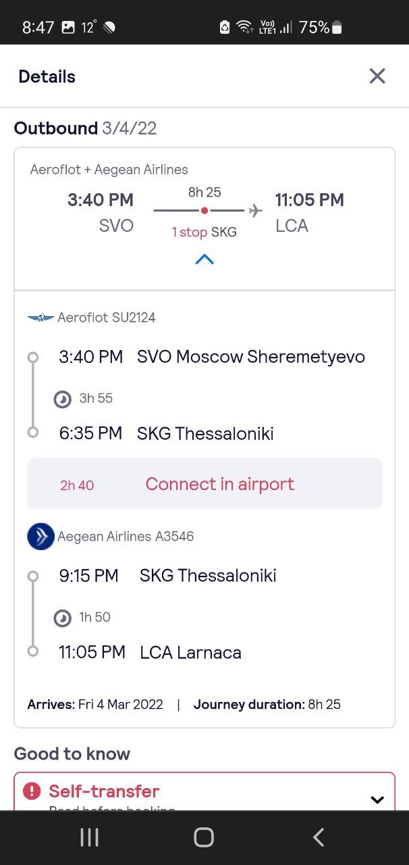This screenshot has height=865, width=409.
Task: Expand the Self-transfer warning dropdown
Action: click(x=377, y=799)
